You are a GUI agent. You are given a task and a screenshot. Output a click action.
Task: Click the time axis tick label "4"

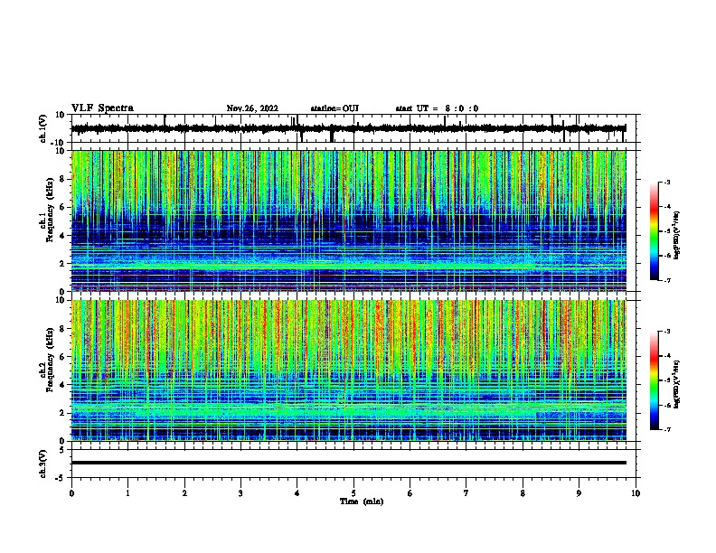coord(297,493)
